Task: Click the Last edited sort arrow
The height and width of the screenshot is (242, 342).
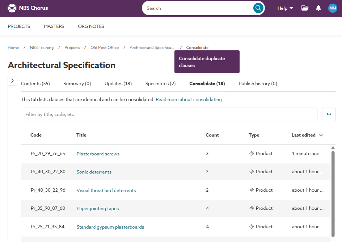Action: 321,135
